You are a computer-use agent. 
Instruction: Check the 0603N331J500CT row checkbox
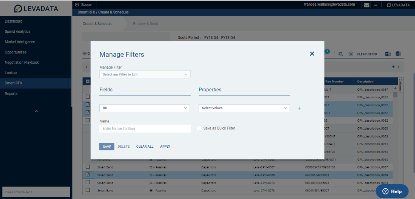[88, 190]
